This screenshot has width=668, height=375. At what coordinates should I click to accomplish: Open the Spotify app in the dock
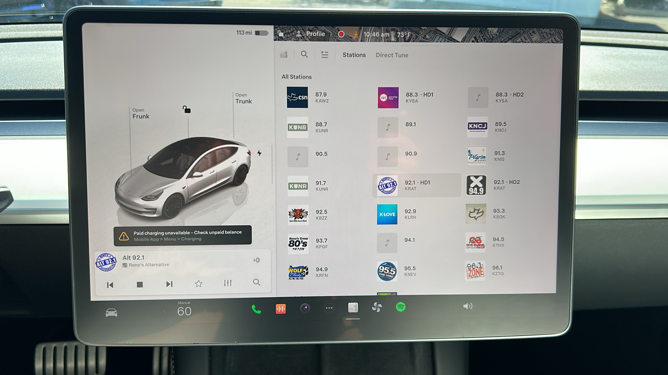point(400,307)
